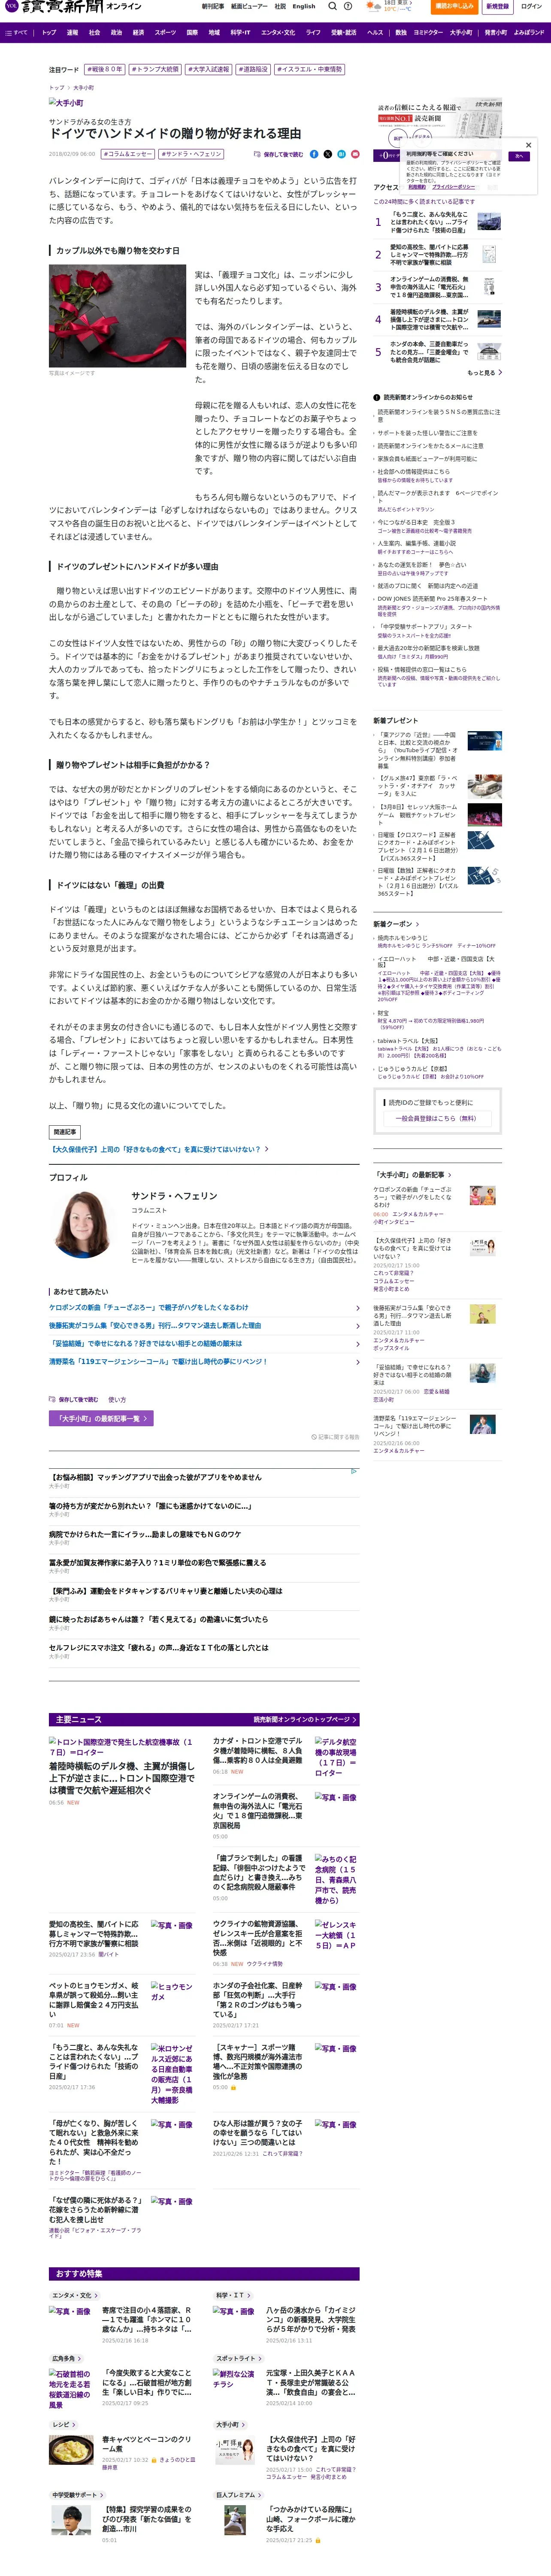Click 紙面ビューアー in top header

249,6
